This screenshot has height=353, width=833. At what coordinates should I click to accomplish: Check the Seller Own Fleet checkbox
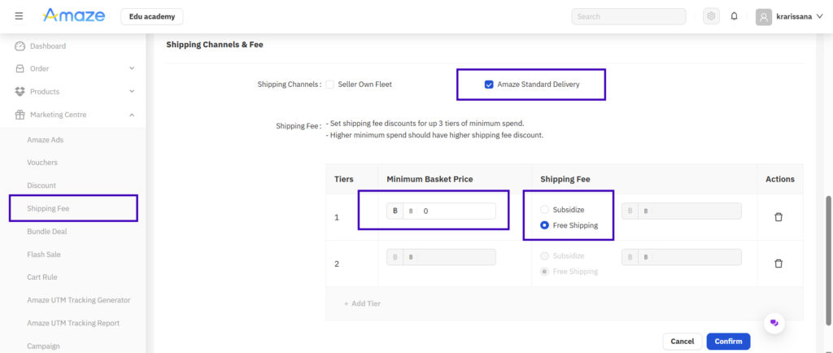point(330,85)
